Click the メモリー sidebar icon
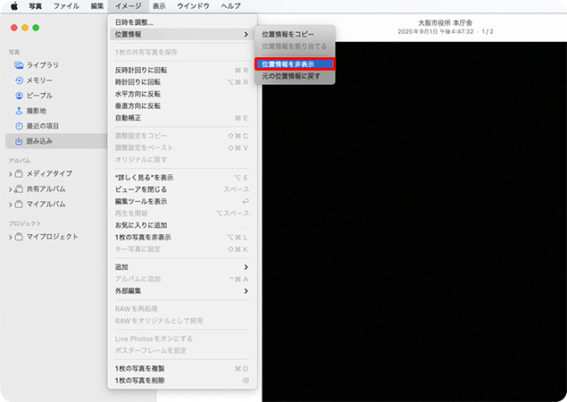This screenshot has width=567, height=402. coord(19,80)
